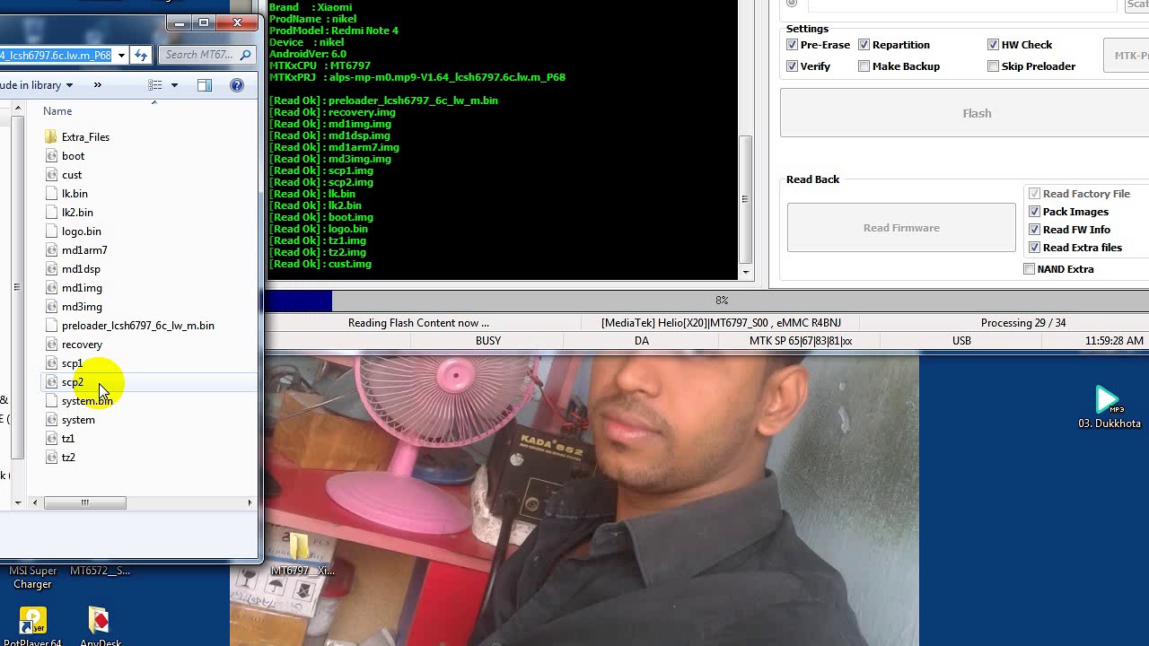Select scp1 image file
Screen dimensions: 1149x646
72,363
